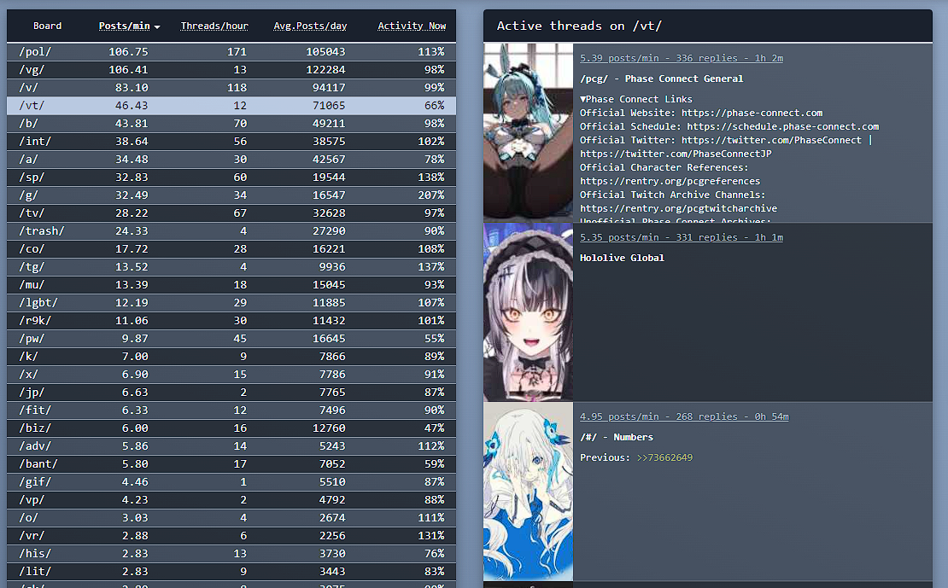Choose the /adv/ board row
Image resolution: width=948 pixels, height=588 pixels.
(231, 446)
